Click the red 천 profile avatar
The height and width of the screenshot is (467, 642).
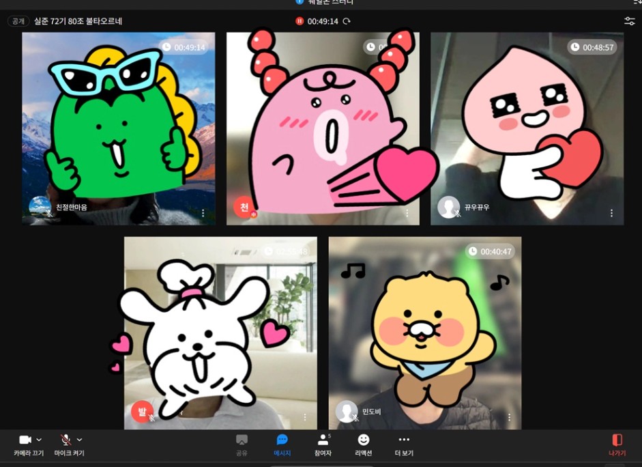click(x=244, y=207)
